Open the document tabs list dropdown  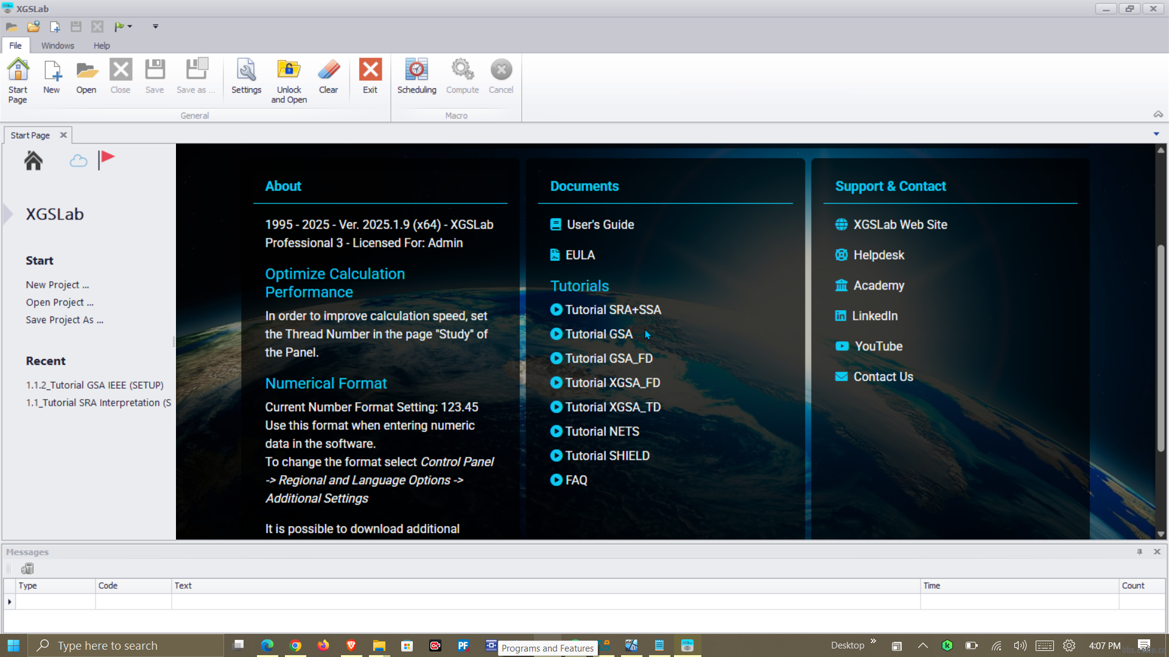click(x=1156, y=134)
